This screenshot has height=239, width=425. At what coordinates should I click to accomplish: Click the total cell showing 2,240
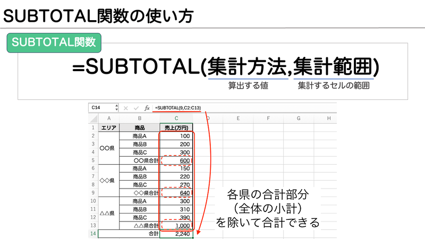tap(176, 234)
